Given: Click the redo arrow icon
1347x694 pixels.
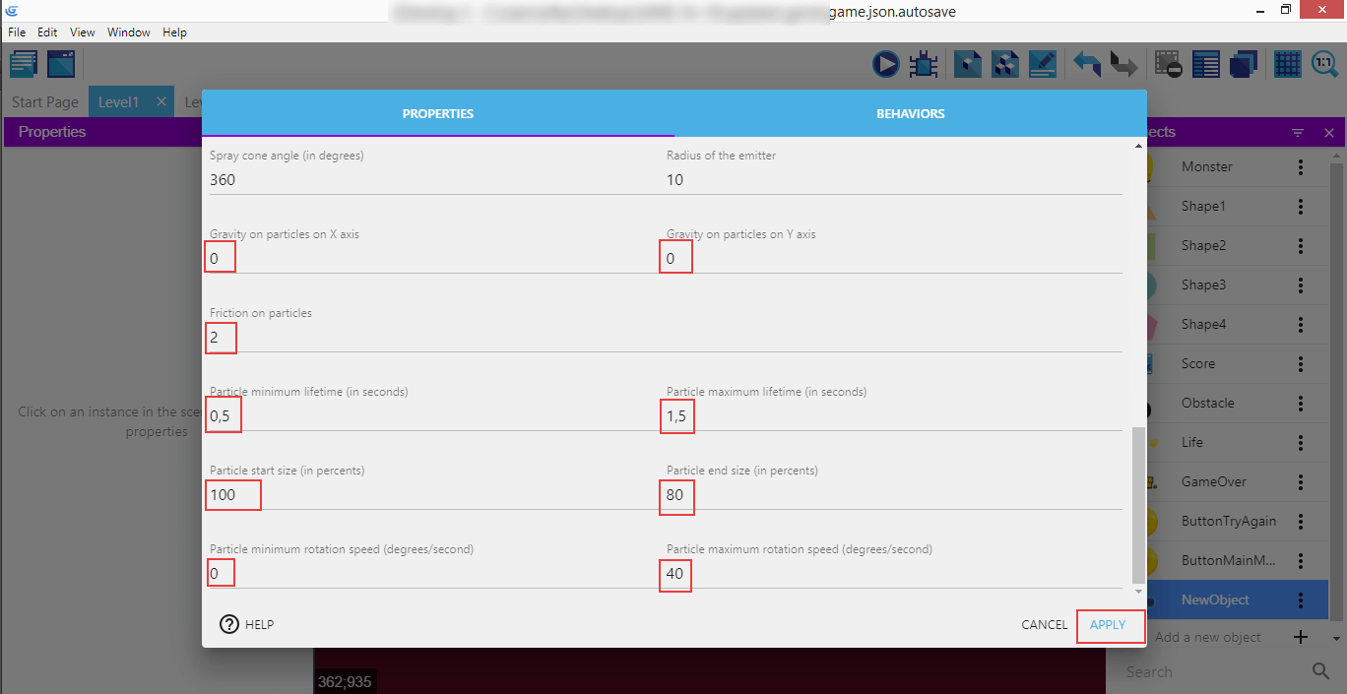Looking at the screenshot, I should (1122, 65).
